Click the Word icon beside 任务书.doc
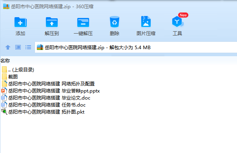The height and width of the screenshot is (153, 237). [4, 105]
